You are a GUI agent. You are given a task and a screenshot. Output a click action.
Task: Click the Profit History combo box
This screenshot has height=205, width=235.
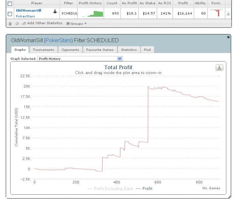pyautogui.click(x=80, y=59)
